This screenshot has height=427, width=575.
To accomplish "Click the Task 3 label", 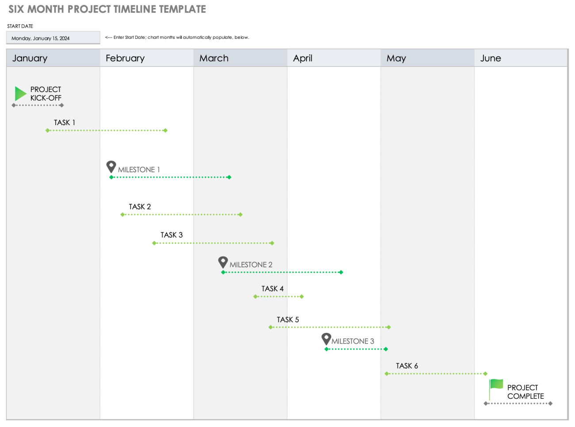I will pos(172,235).
